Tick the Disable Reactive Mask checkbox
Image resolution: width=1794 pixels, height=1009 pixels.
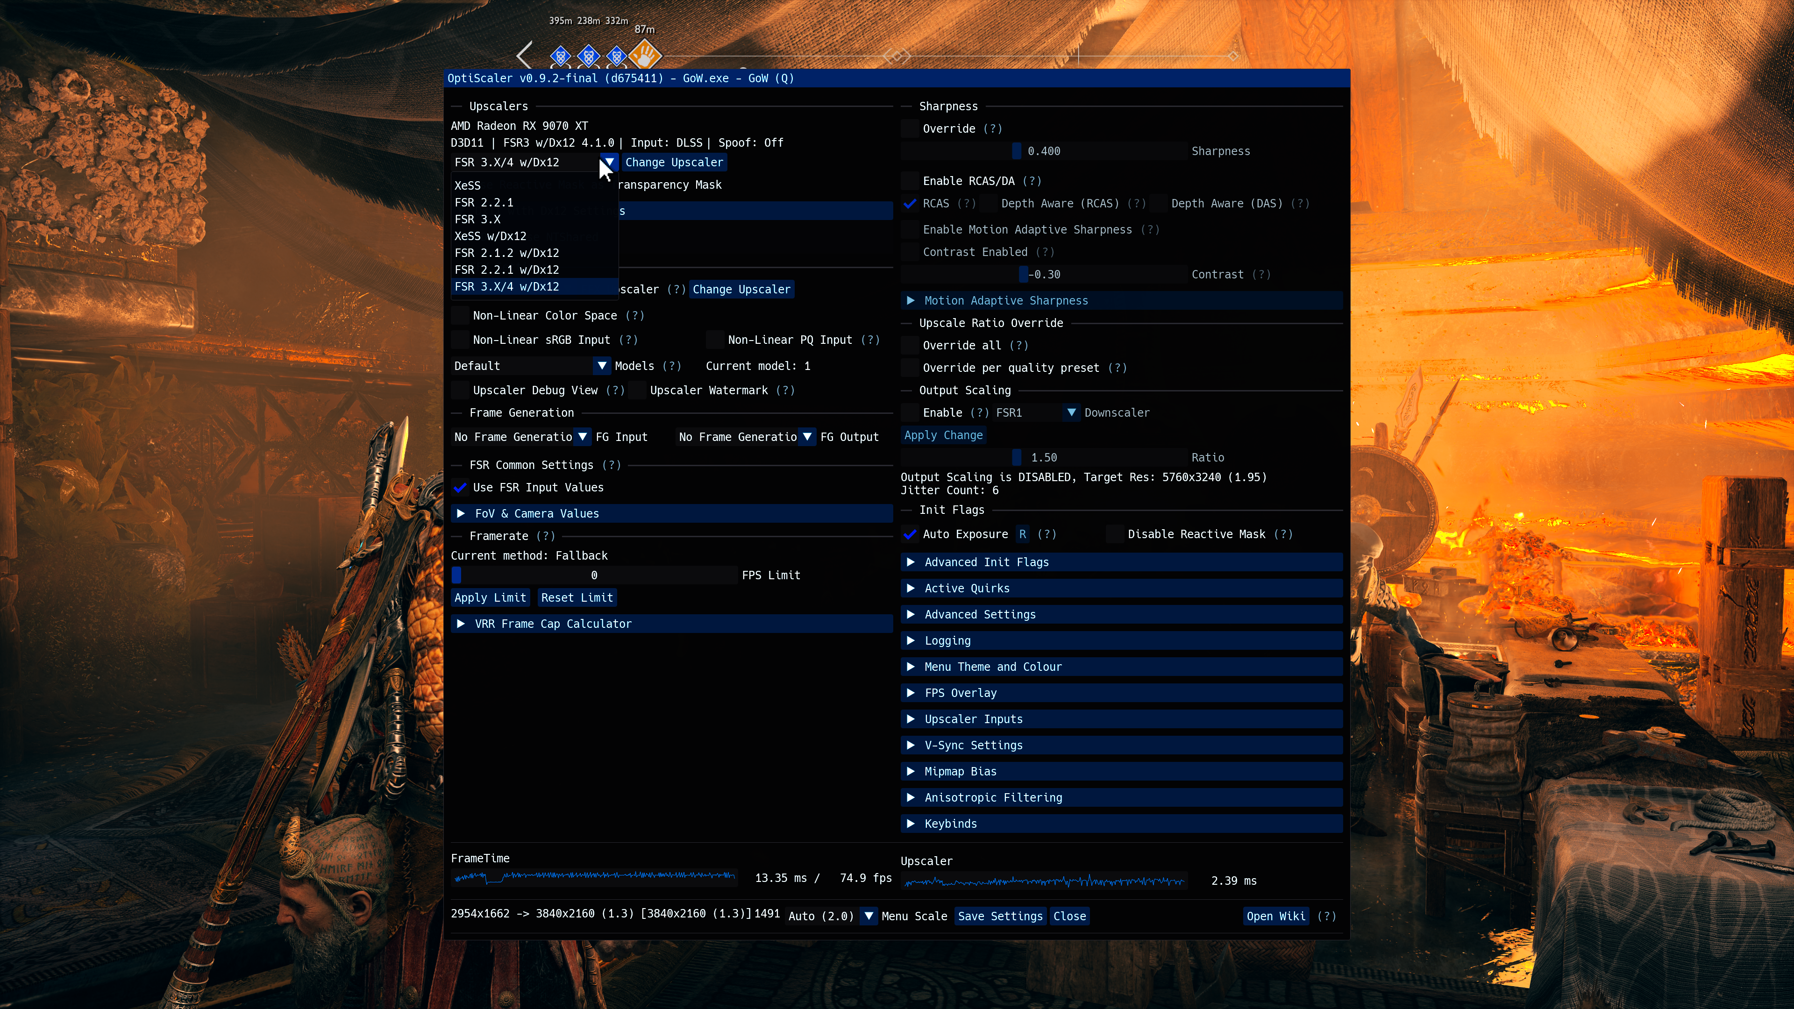coord(1115,534)
